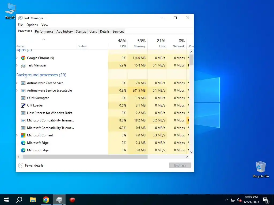
Task: Open the Recycle Bin desktop icon
Action: point(261,169)
